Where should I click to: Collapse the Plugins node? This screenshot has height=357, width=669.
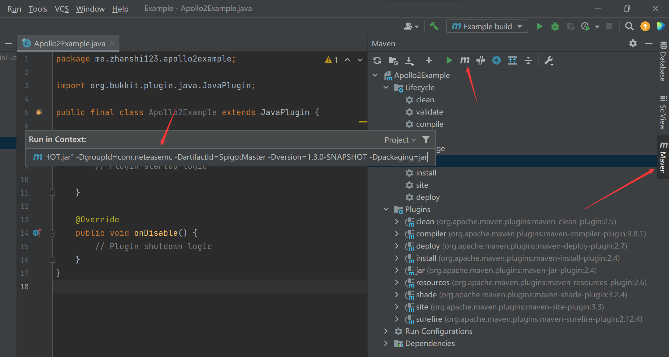[x=386, y=209]
